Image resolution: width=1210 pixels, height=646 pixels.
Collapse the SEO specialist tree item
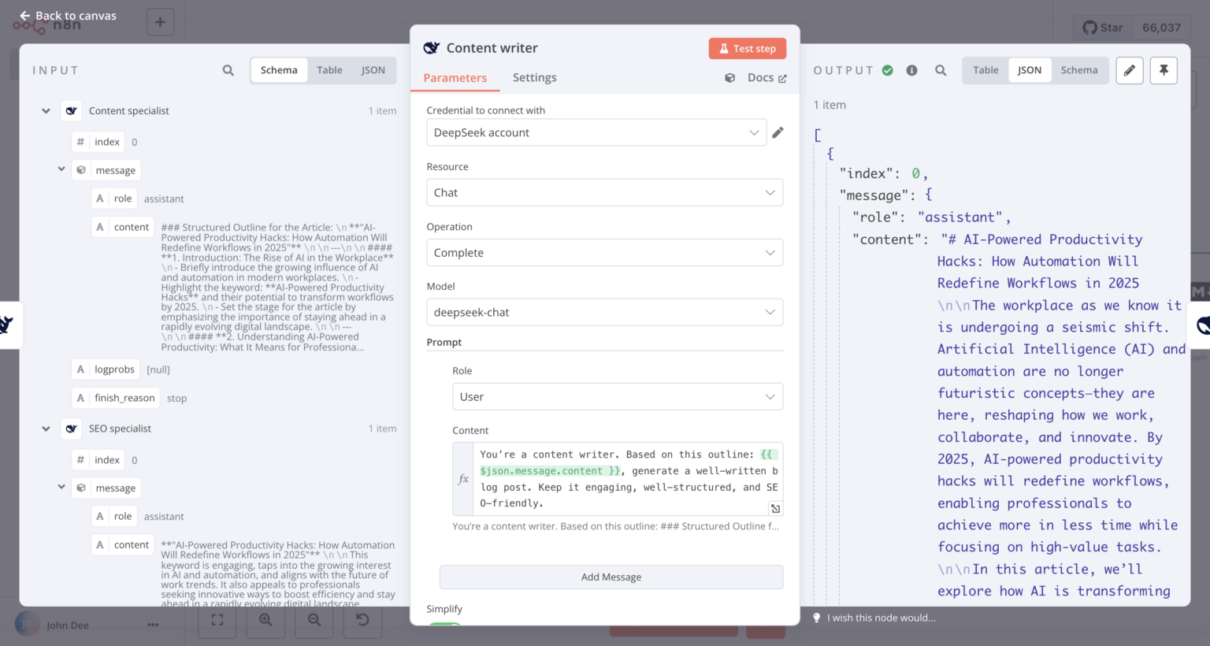point(45,428)
